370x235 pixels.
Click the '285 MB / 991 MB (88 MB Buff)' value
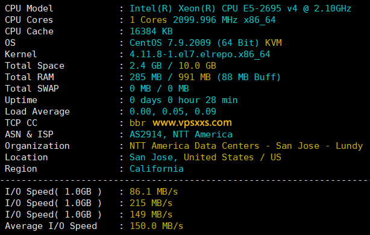[205, 77]
